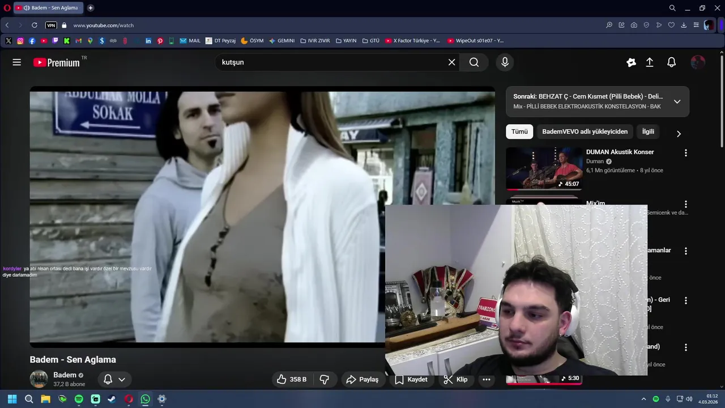Open Opera send/flow paper plane icon
This screenshot has height=408, width=725.
(x=659, y=25)
